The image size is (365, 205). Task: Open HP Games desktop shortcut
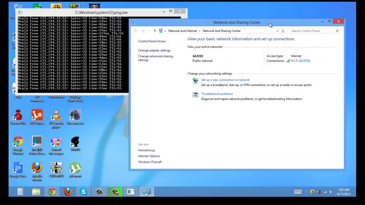click(37, 117)
